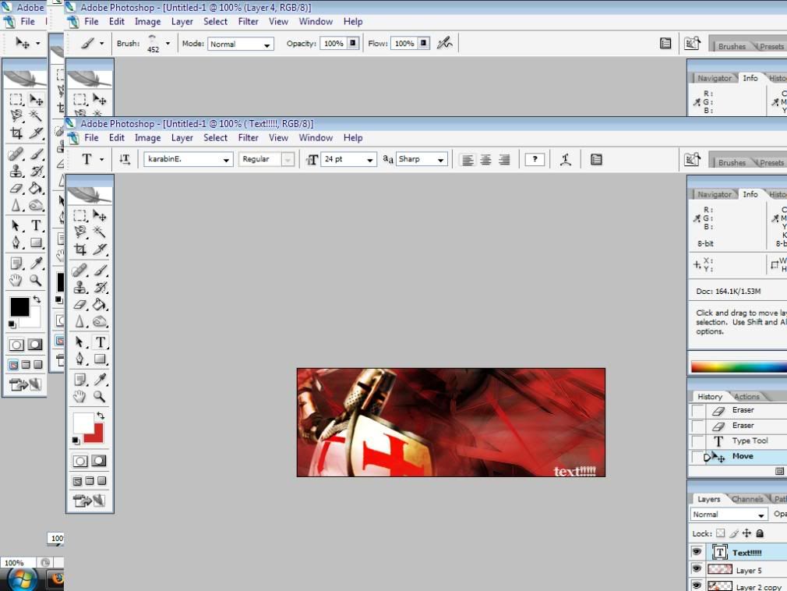The height and width of the screenshot is (591, 787).
Task: Select Path Selection tool in front window toolbox
Action: 79,342
